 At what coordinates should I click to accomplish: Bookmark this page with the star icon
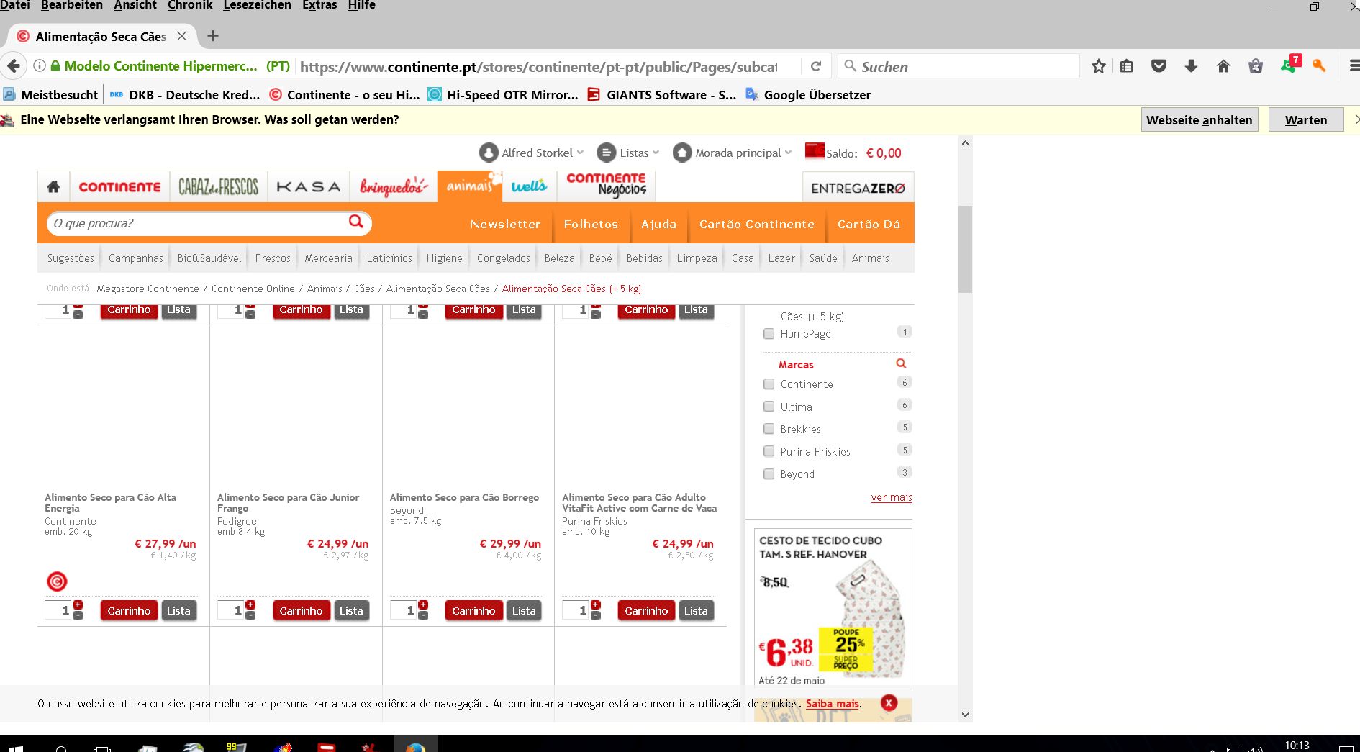pyautogui.click(x=1098, y=66)
